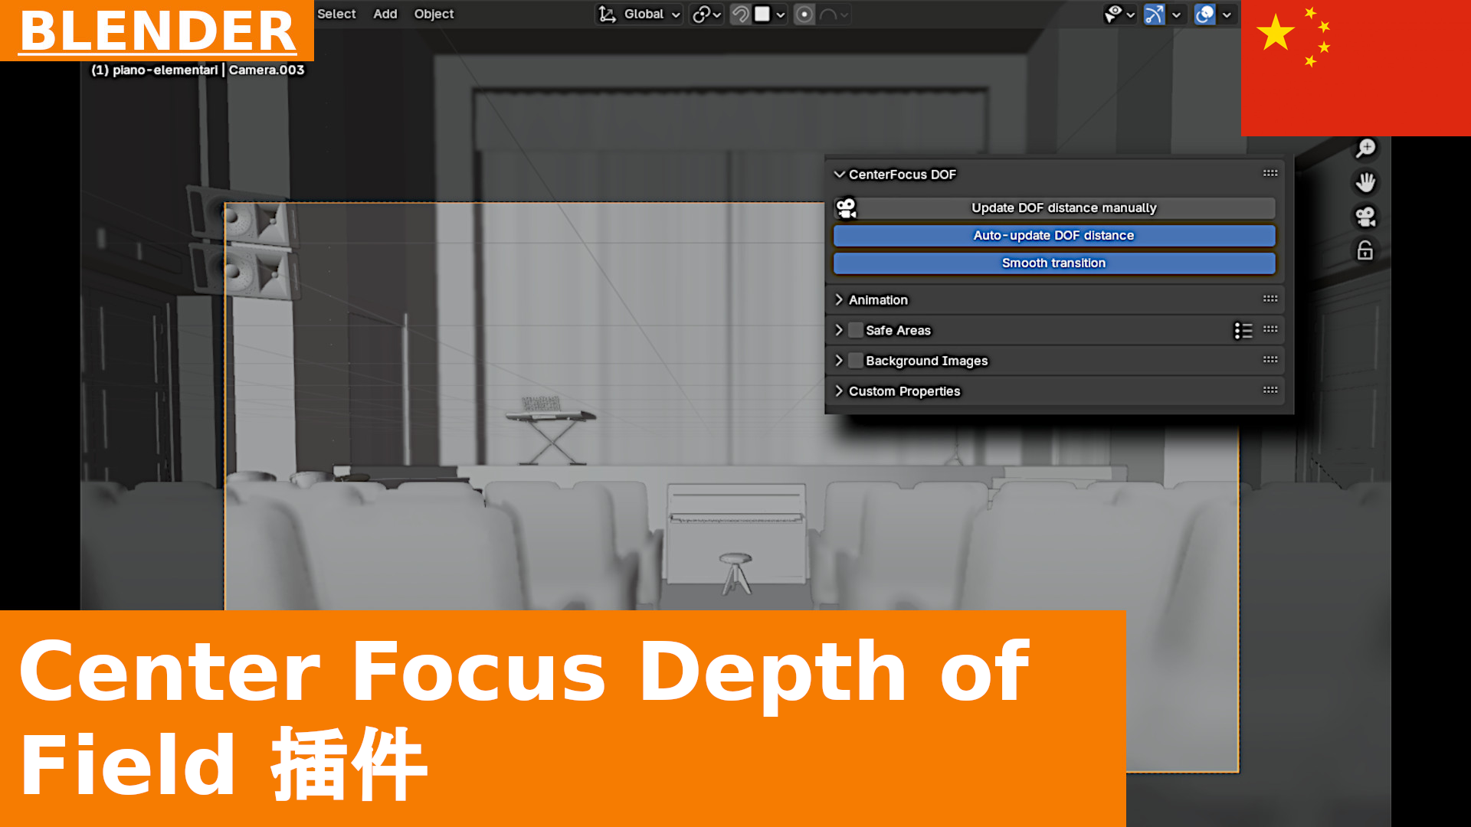Image resolution: width=1471 pixels, height=827 pixels.
Task: Click the object visibility eye-cursor icon
Action: tap(1113, 14)
